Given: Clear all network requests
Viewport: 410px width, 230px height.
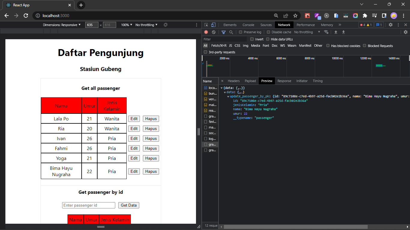Looking at the screenshot, I should pos(213,32).
